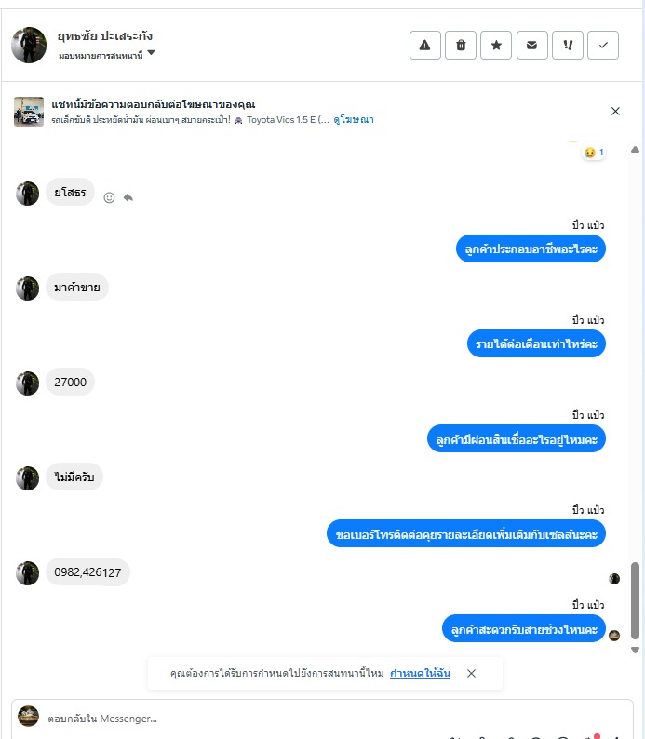Click the scrollbar down arrow

coord(635,650)
